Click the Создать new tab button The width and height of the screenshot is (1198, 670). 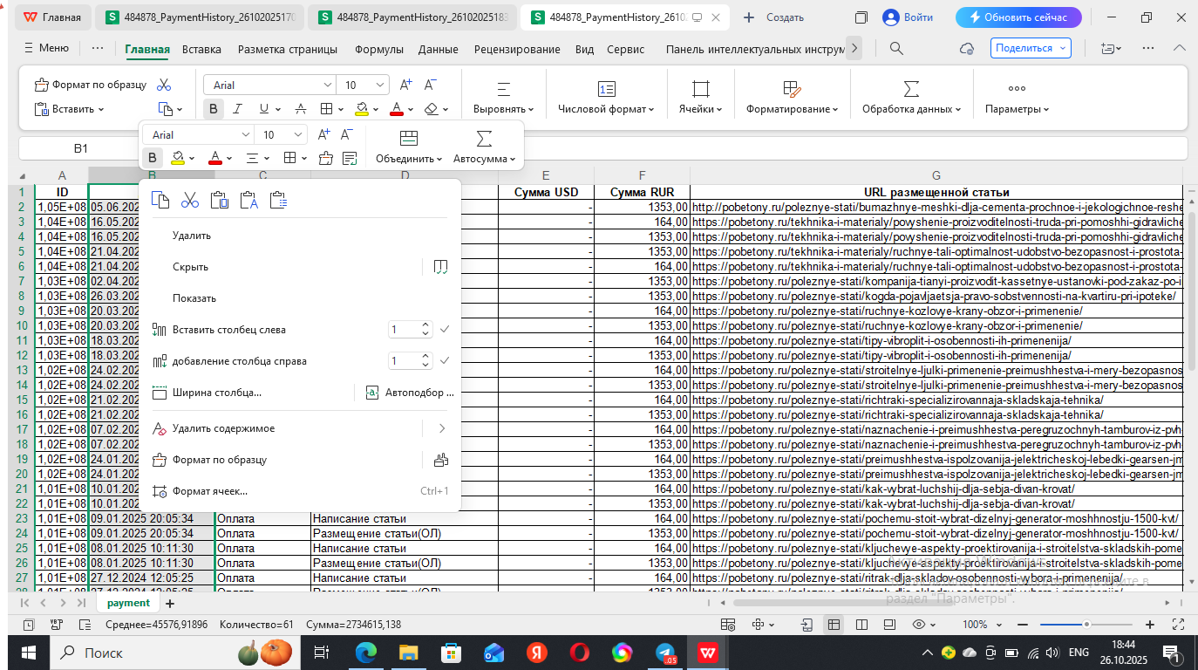coord(773,17)
